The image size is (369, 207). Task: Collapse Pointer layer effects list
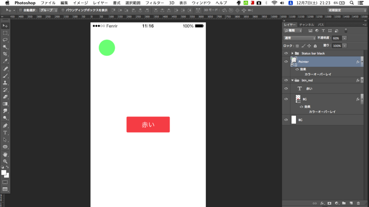tap(362, 62)
